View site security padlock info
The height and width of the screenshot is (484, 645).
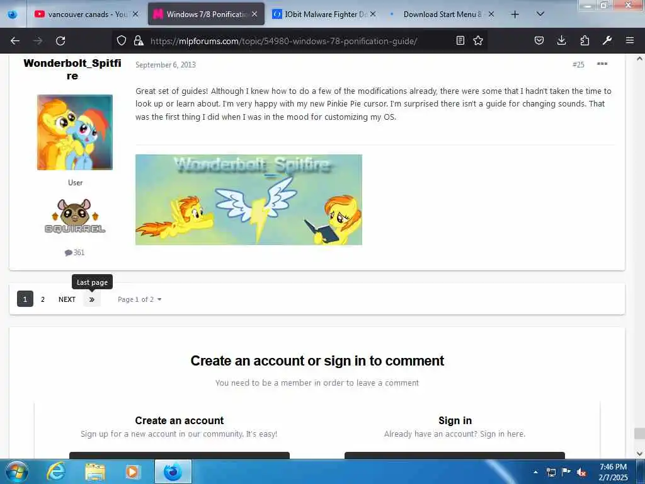point(139,40)
